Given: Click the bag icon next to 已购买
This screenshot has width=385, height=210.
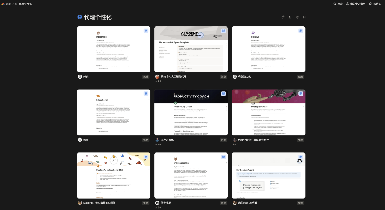Looking at the screenshot, I should [370, 4].
